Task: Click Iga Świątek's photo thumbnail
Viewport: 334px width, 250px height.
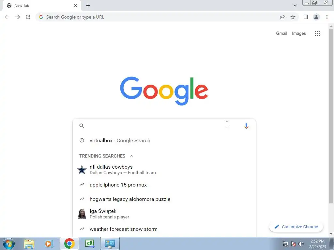Action: [x=82, y=214]
